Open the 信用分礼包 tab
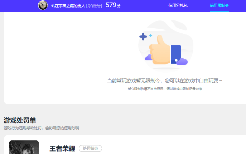The image size is (246, 154). click(178, 5)
